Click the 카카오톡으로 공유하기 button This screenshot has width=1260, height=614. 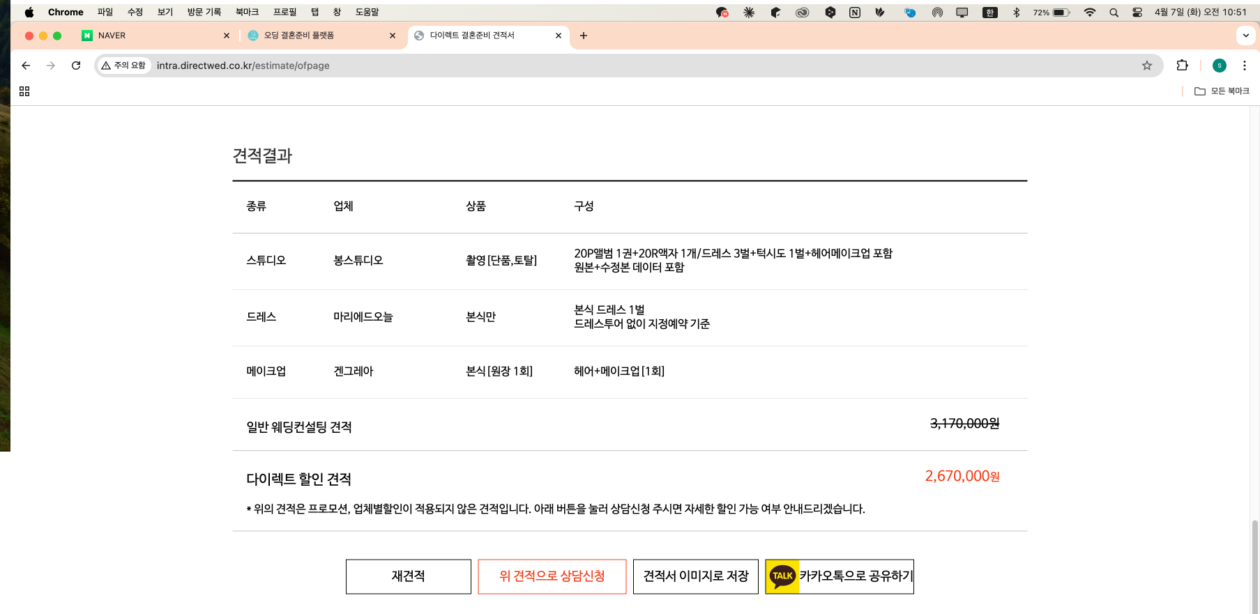coord(840,576)
